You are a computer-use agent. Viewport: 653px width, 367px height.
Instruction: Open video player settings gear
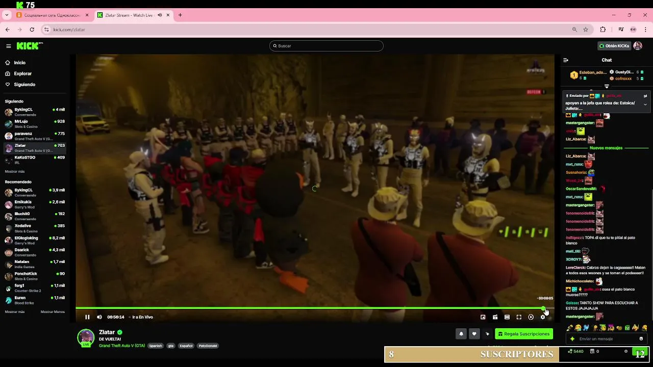pos(543,317)
